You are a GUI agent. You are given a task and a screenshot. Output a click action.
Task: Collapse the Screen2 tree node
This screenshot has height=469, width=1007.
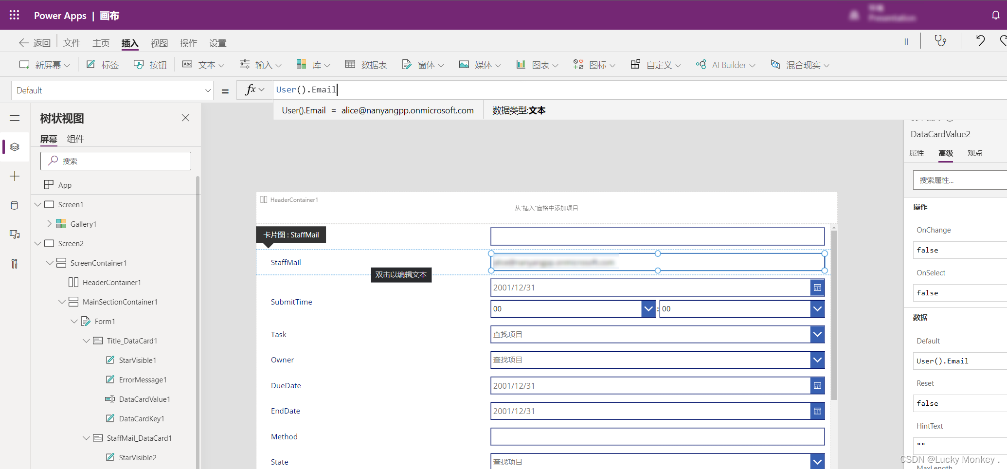tap(37, 243)
